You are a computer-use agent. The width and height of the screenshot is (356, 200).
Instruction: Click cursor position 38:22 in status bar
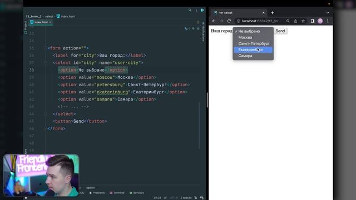click(x=157, y=198)
